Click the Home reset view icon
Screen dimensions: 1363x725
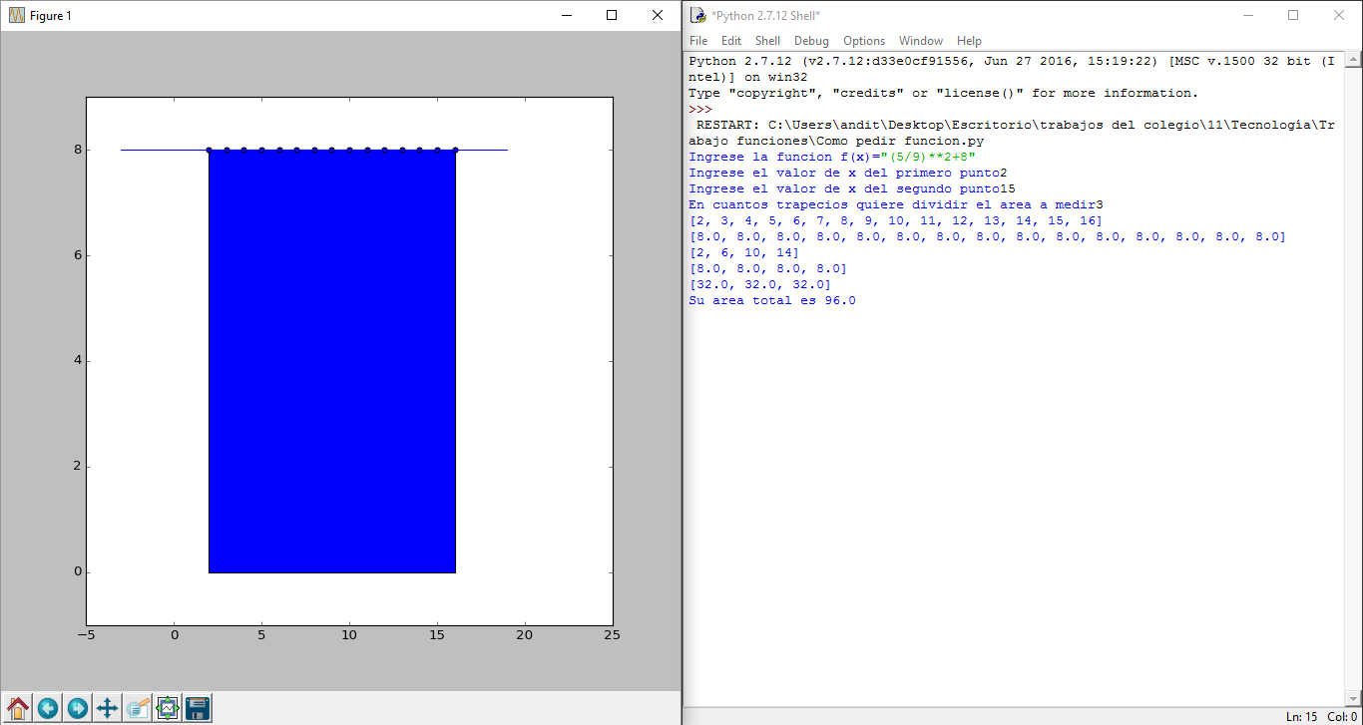pos(18,708)
